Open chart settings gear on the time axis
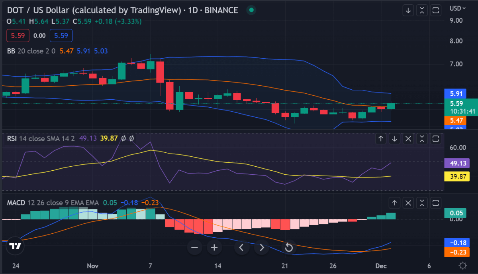 tap(463, 266)
